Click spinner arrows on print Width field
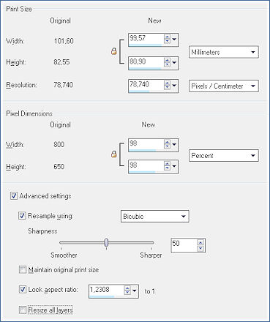Viewport: 270px width, 322px height. coord(167,39)
